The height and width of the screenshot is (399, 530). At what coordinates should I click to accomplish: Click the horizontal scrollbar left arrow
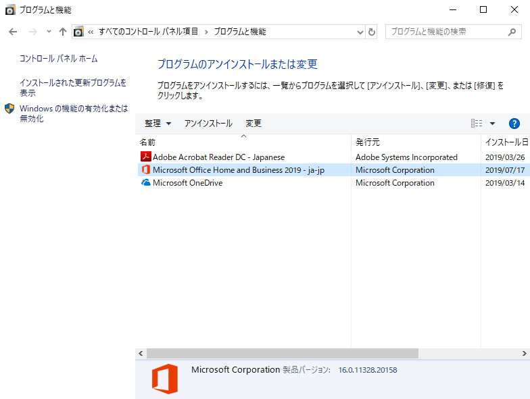coord(141,354)
